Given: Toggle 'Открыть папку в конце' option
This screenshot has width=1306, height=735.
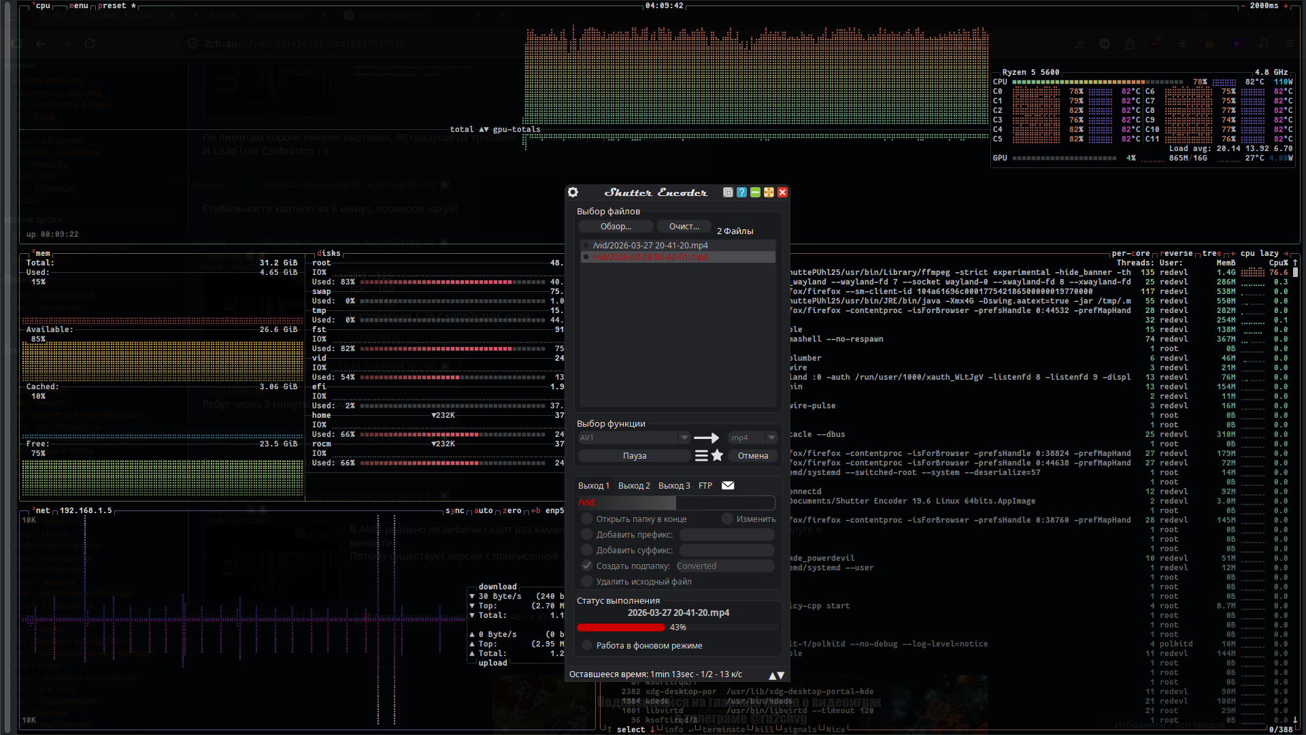Looking at the screenshot, I should tap(587, 519).
